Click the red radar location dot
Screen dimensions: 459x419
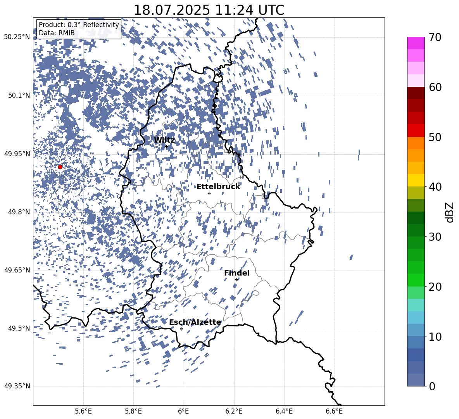coord(60,167)
